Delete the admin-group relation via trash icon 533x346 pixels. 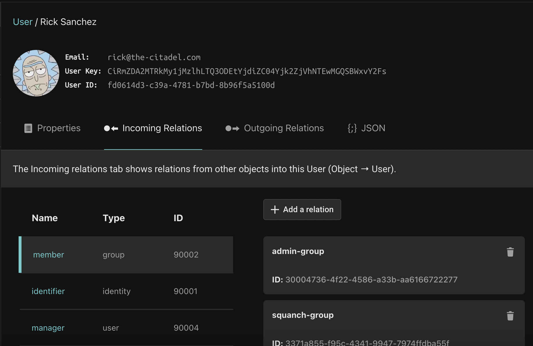pos(510,252)
